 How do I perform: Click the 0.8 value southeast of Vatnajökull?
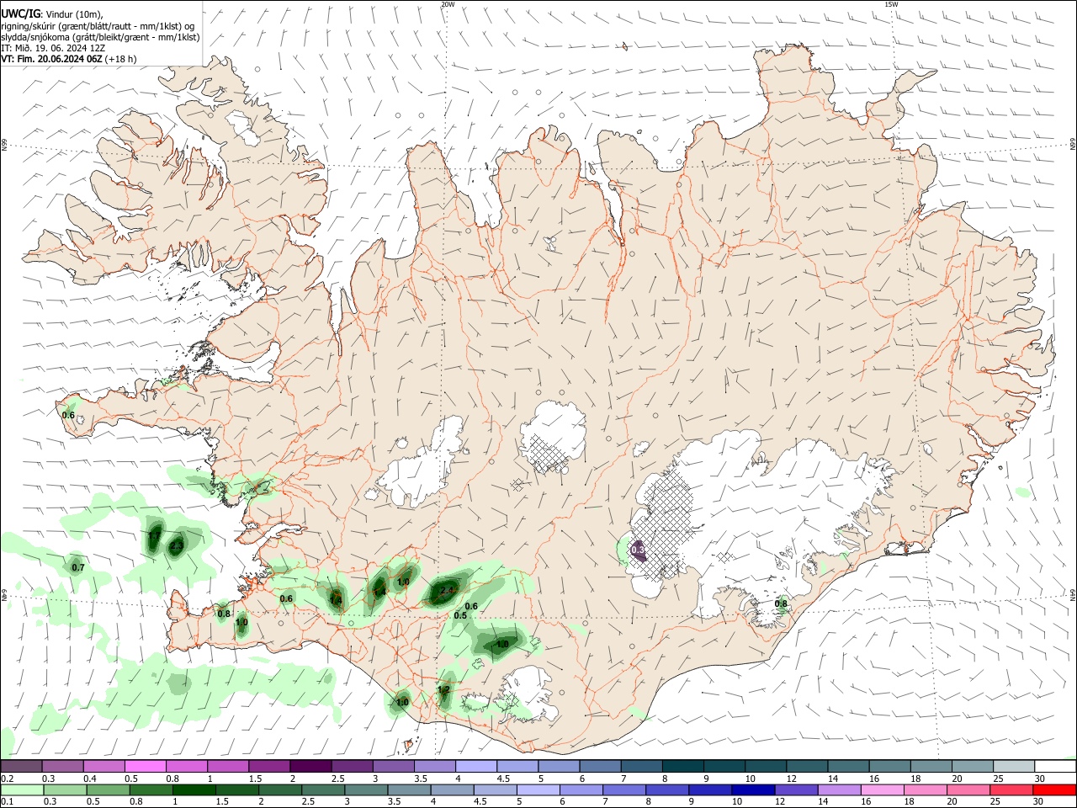[781, 603]
